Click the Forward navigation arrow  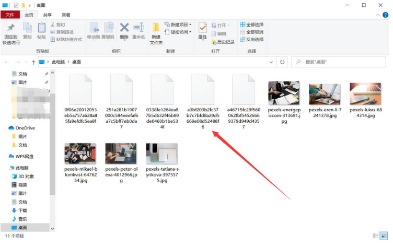(18, 62)
